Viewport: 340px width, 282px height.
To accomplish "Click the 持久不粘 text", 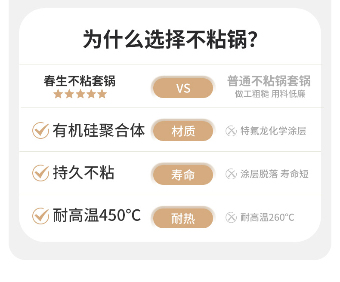I will click(83, 173).
